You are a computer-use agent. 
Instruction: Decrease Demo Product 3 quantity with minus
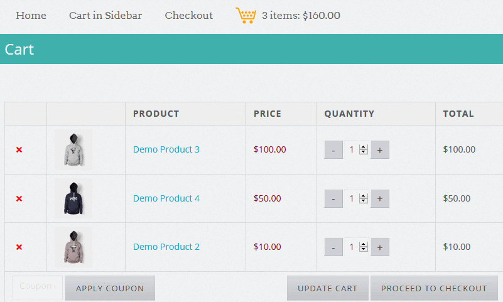point(333,149)
